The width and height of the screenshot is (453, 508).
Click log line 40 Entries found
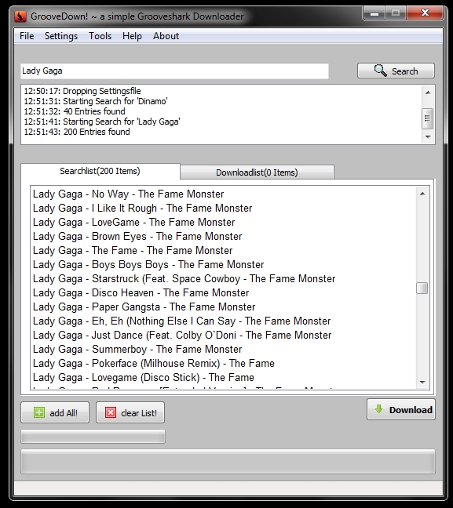pos(75,111)
